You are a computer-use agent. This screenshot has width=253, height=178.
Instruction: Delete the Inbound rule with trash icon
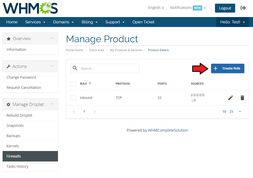coord(242,98)
